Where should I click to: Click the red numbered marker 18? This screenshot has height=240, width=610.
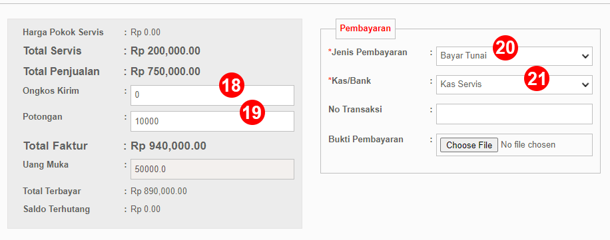[x=232, y=86]
